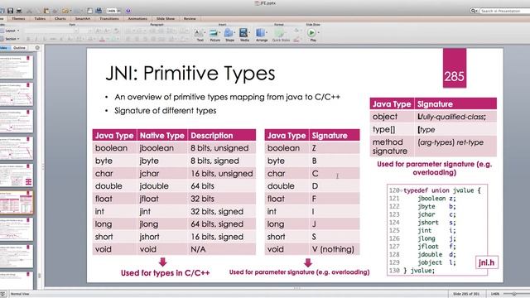
Task: Click the magnifier icon in the search field
Action: click(473, 11)
